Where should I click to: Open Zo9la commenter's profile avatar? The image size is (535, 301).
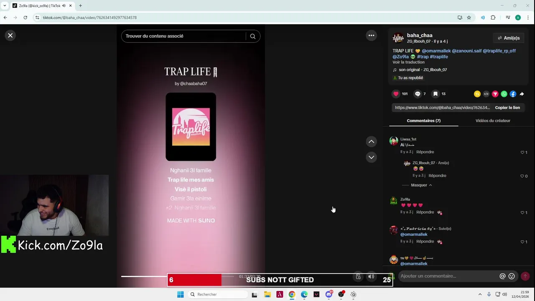pyautogui.click(x=394, y=201)
